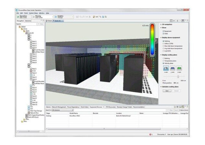Switch to the Global editor tab
The width and height of the screenshot is (205, 145).
pos(49,21)
